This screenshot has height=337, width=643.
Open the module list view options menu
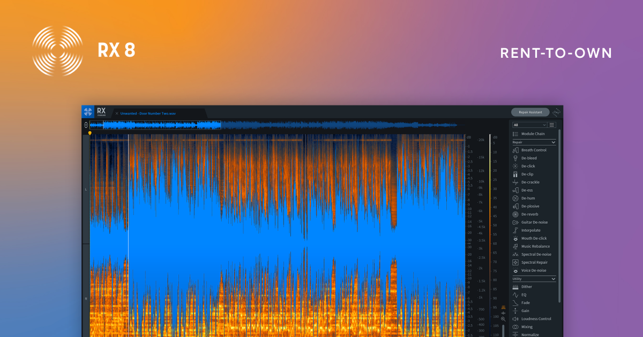coord(552,125)
